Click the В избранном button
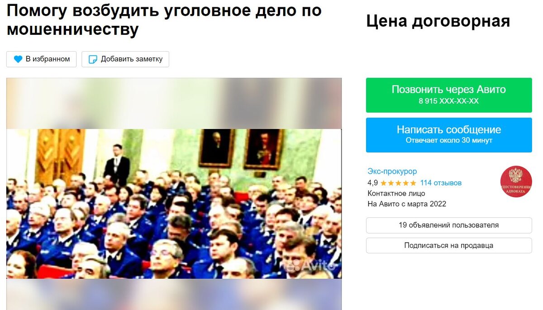 coord(42,59)
